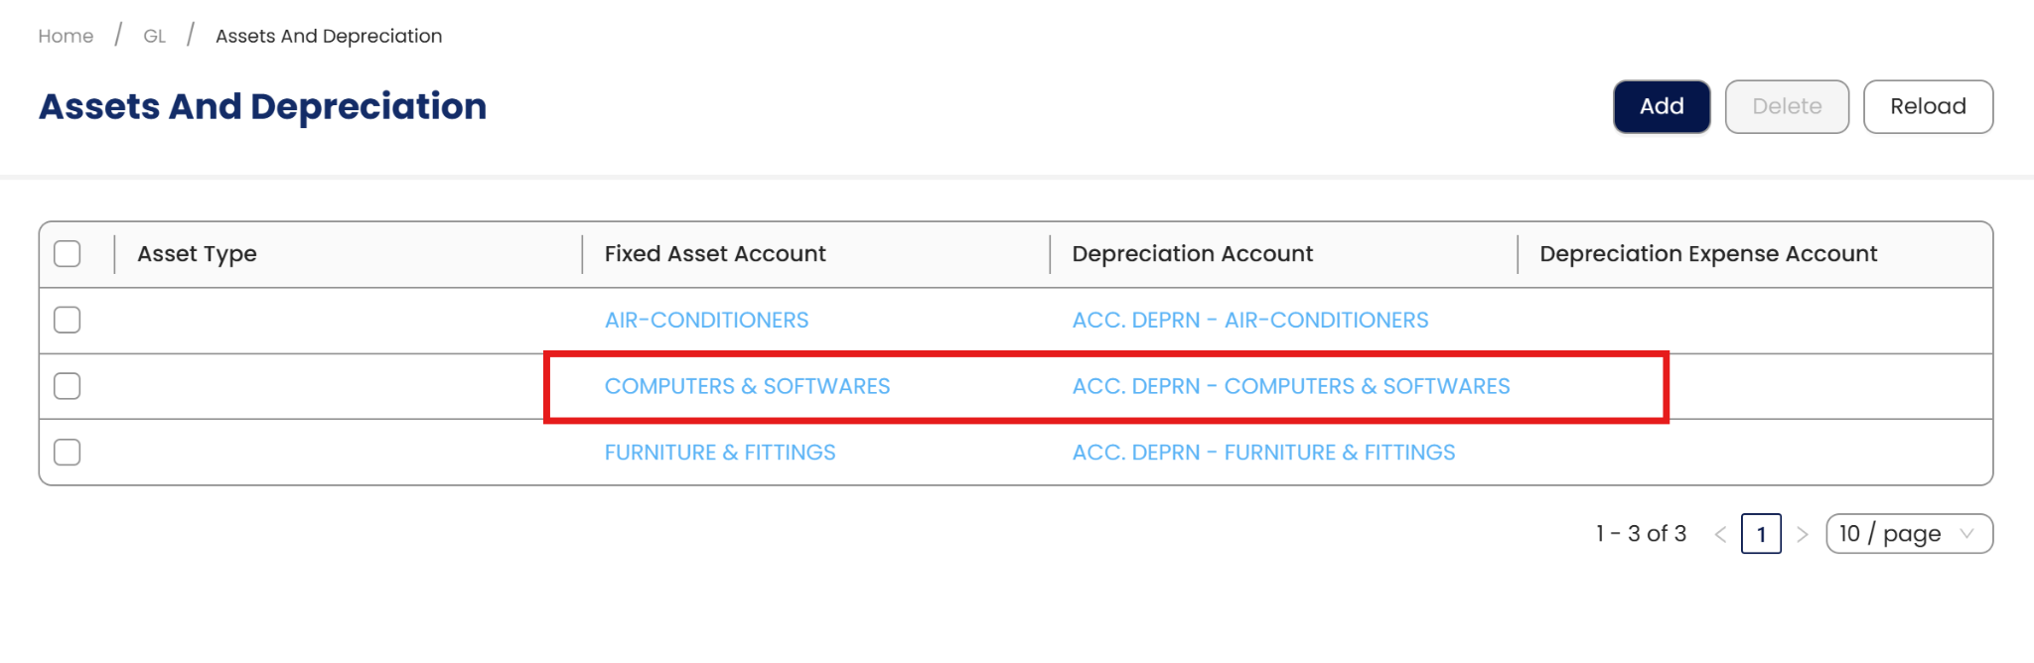This screenshot has width=2034, height=663.
Task: Open the FURNITURE & FITTINGS fixed asset link
Action: 720,453
